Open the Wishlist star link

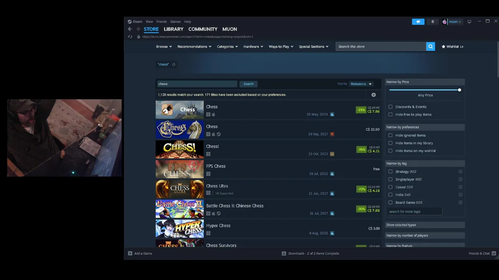coord(452,47)
